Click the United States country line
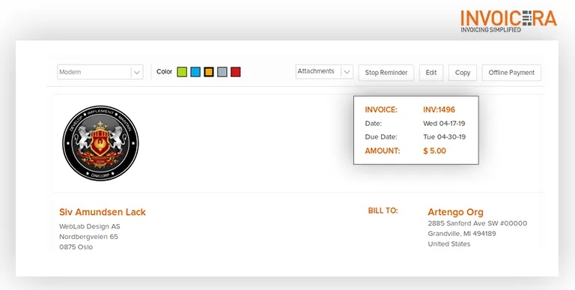The width and height of the screenshot is (575, 290). click(449, 244)
